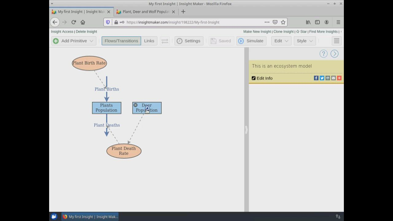Click Delete Insight link
393x221 pixels.
86,32
